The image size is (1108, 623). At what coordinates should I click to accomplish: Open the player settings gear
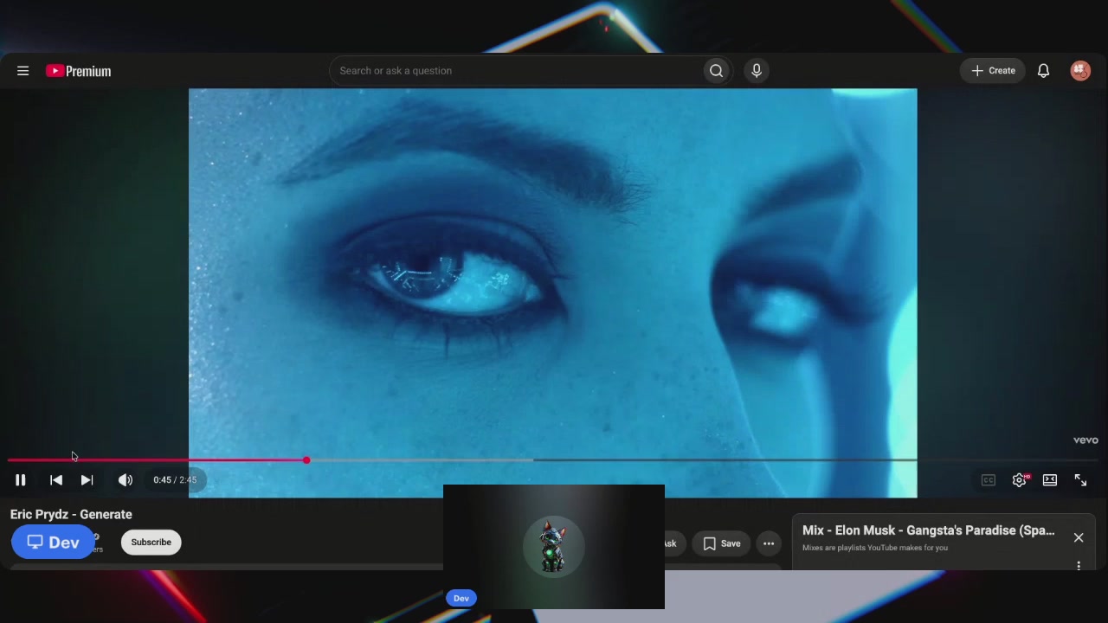coord(1020,479)
